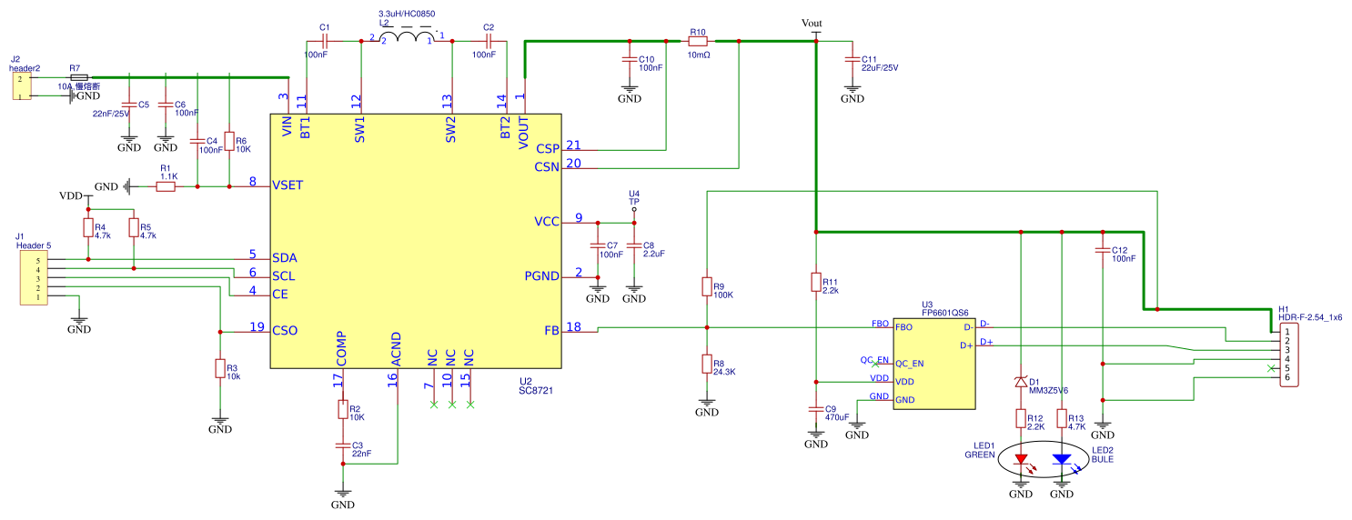Viewport: 1352px width, 520px height.
Task: Select the FP6601QS6 U3 chip
Action: pyautogui.click(x=934, y=364)
